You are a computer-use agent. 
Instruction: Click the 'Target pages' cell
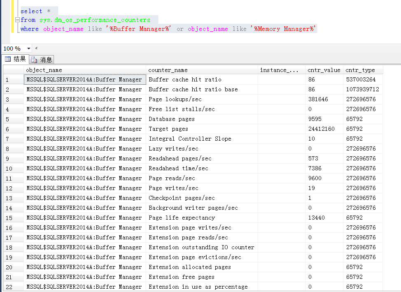202,129
